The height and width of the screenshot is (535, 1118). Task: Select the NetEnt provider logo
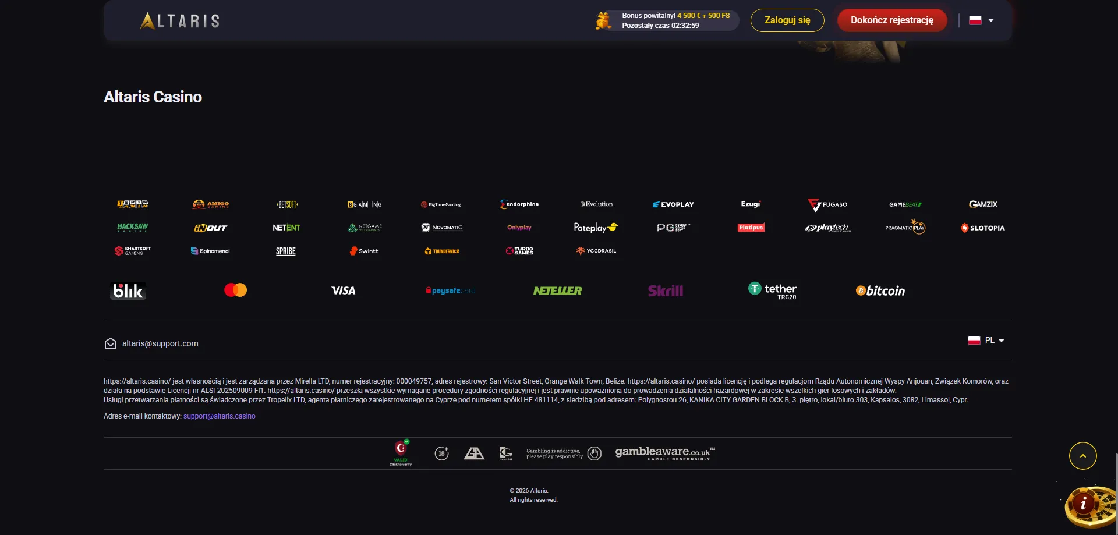tap(286, 228)
